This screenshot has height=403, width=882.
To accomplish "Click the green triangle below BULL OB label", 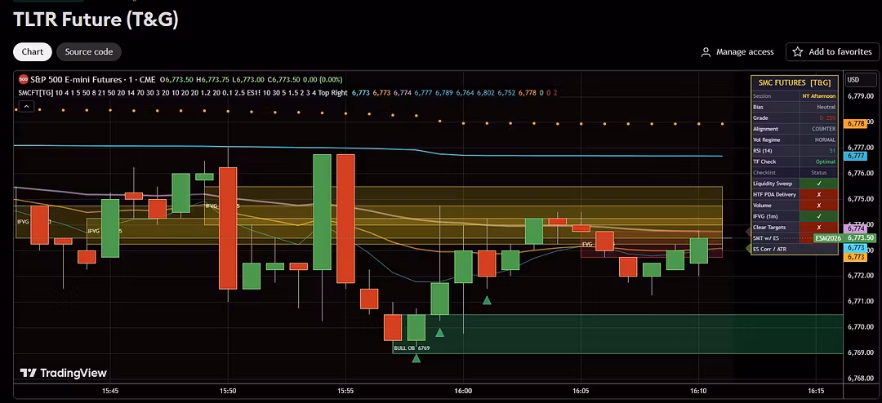I will click(x=416, y=358).
